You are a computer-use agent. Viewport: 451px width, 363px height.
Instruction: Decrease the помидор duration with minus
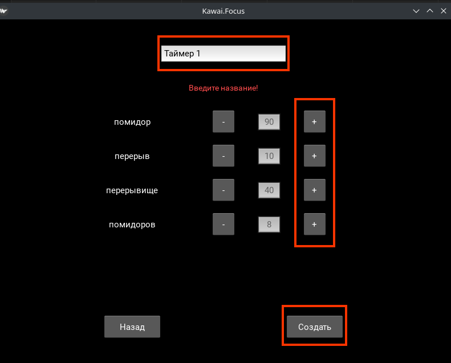224,122
